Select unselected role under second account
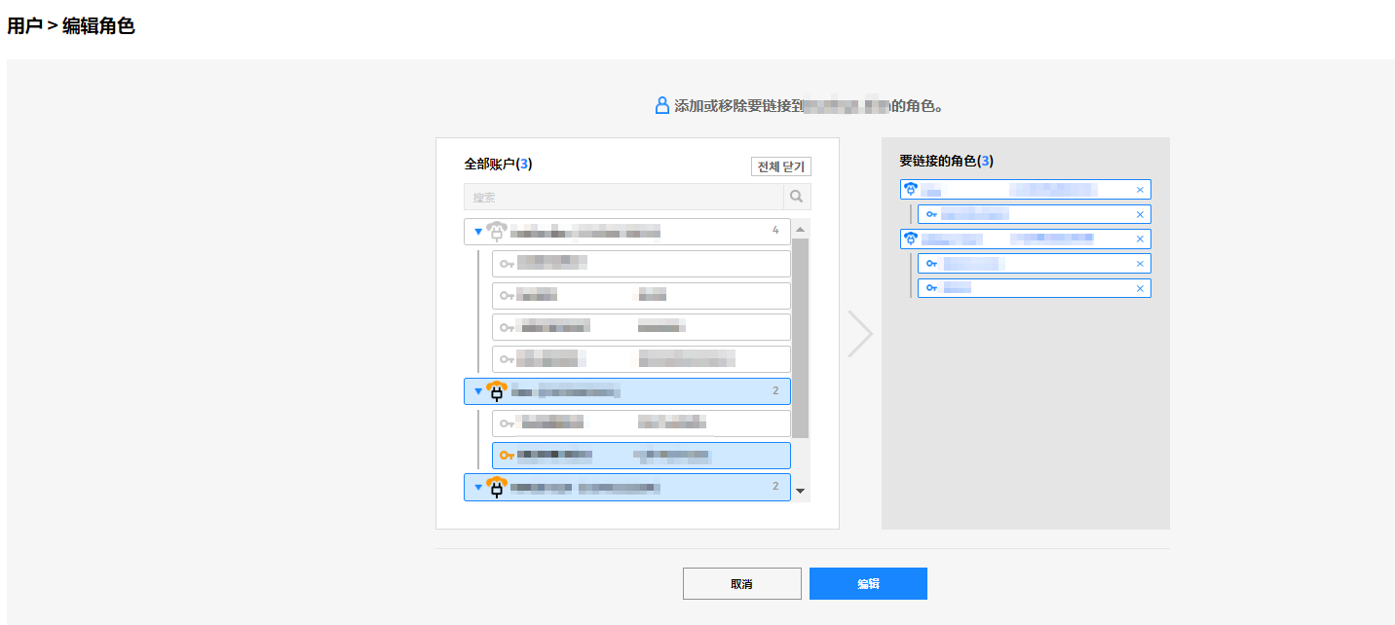 pyautogui.click(x=641, y=423)
